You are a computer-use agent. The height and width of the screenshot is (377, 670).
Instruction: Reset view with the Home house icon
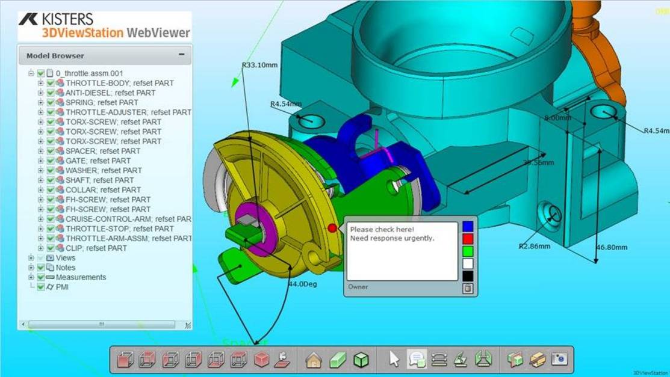coord(314,360)
